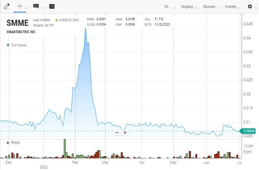
Task: Activate the crosshair cursor tool
Action: point(19,7)
